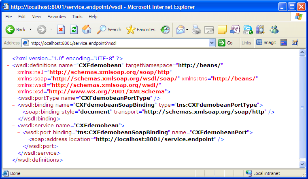This screenshot has height=179, width=308.
Task: Click the CXFdemobeanSoapBinding binding name
Action: 115,105
